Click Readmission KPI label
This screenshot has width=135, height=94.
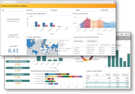pyautogui.click(x=18, y=68)
